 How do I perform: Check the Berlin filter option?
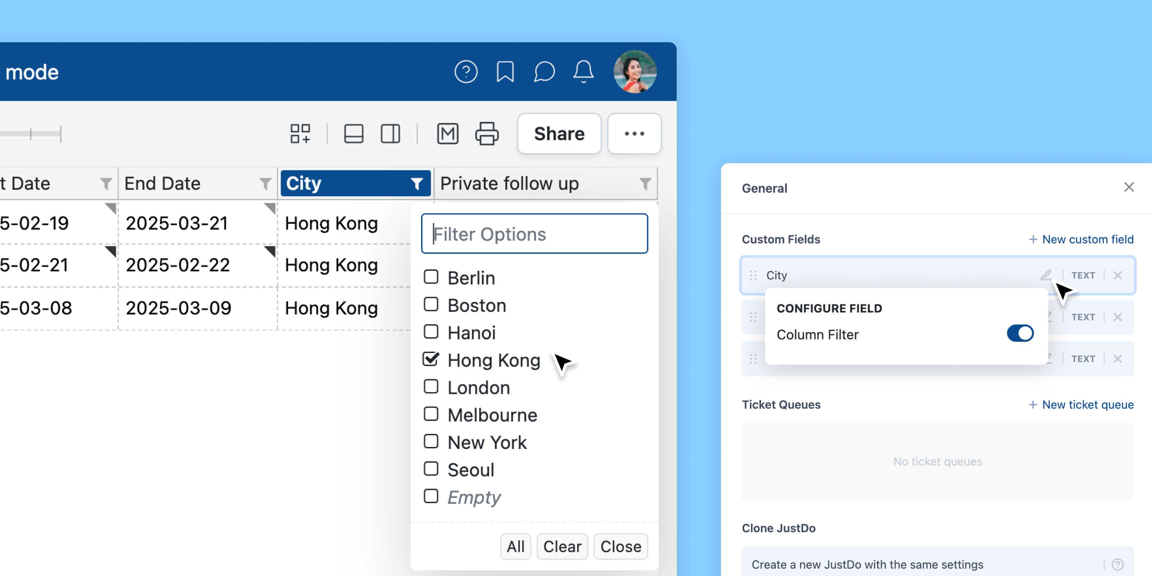pyautogui.click(x=431, y=277)
